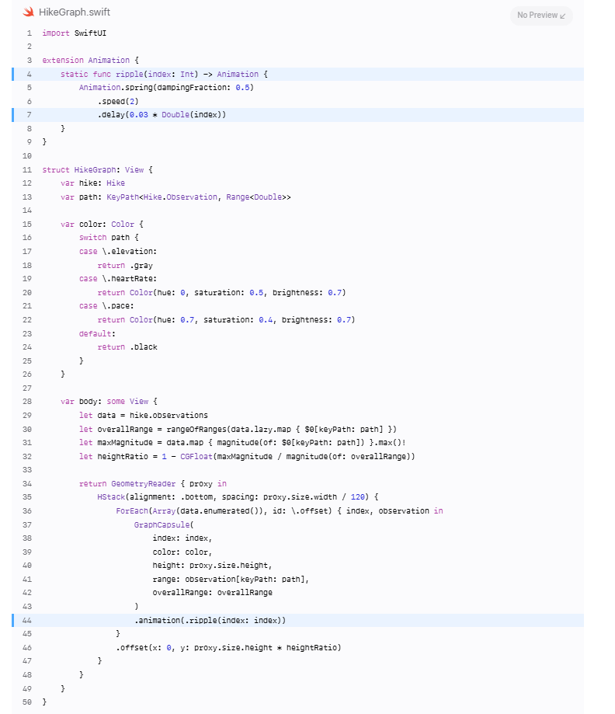Click 'var hike: Hike' line
The width and height of the screenshot is (615, 714).
(93, 183)
